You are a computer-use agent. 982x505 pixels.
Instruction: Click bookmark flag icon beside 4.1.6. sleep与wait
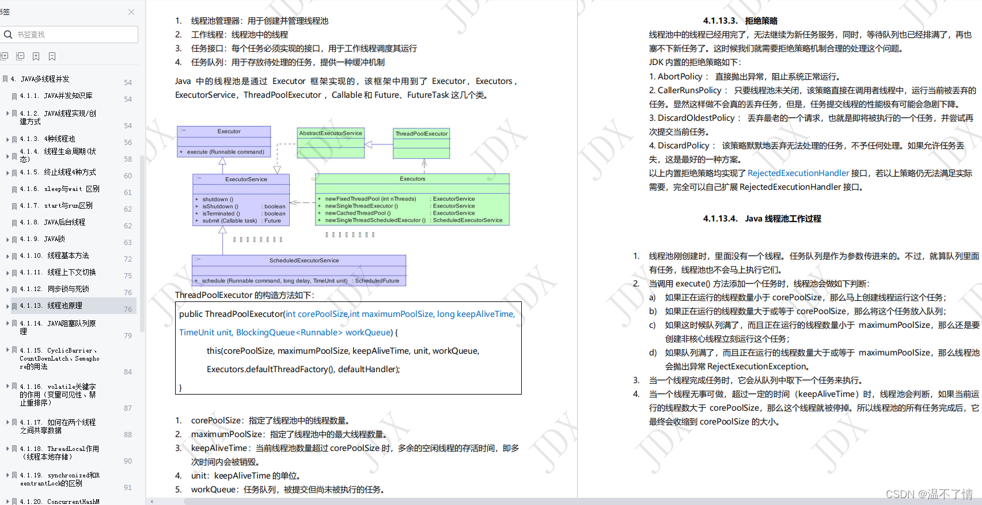14,189
